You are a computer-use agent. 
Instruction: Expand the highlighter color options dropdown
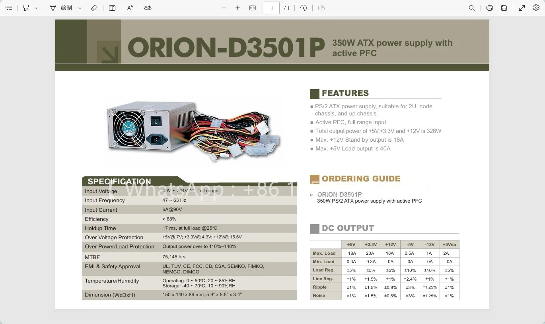coord(36,8)
